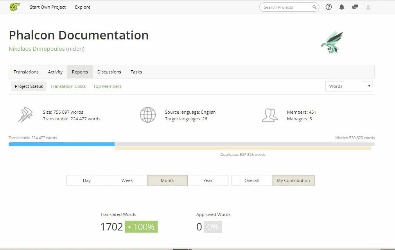Switch to My Contribution statistics
The image size is (395, 250).
pos(293,180)
